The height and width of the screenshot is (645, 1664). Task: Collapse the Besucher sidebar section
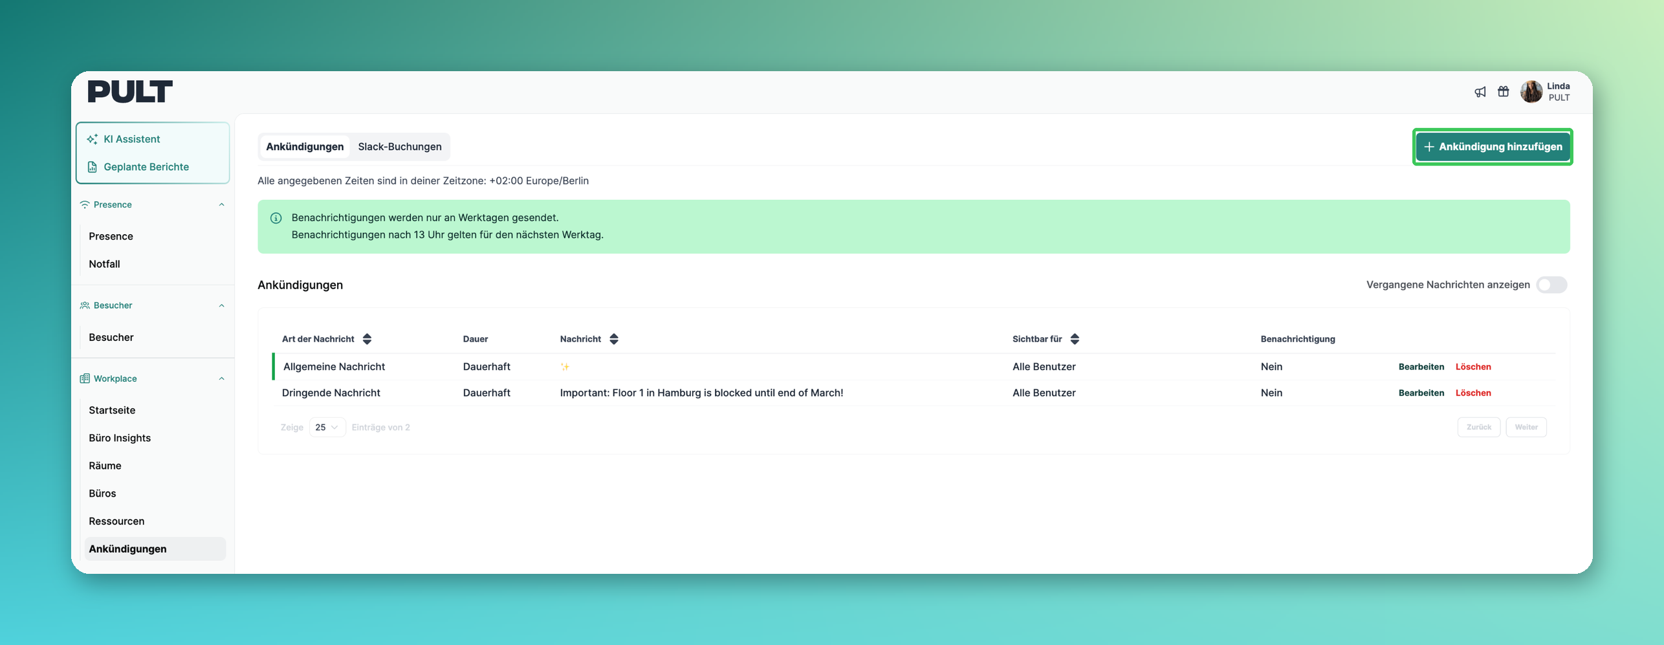tap(221, 305)
